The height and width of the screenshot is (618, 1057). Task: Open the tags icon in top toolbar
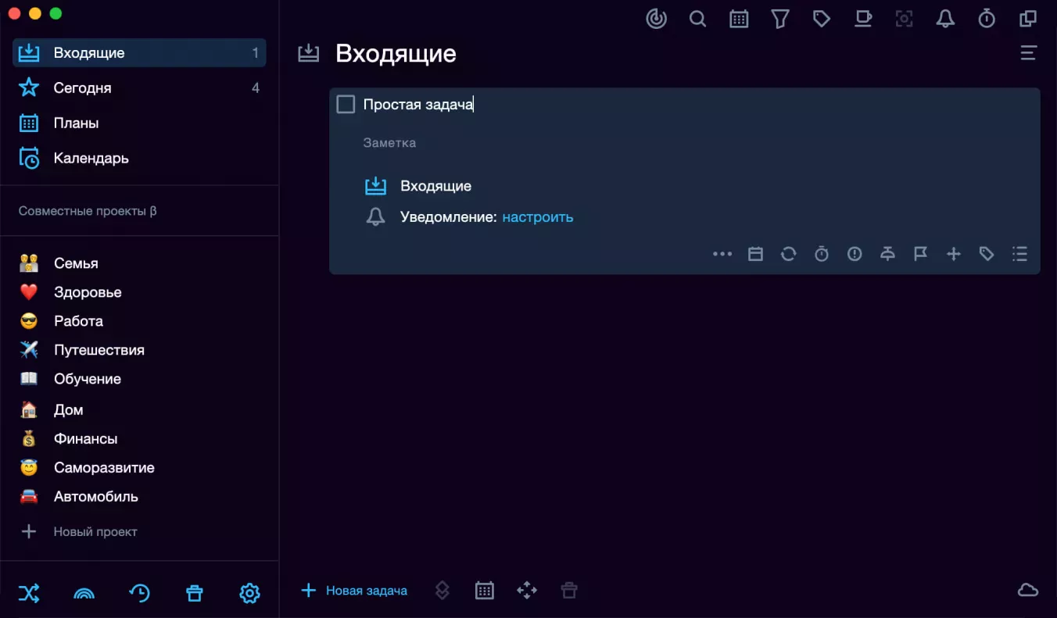coord(822,19)
